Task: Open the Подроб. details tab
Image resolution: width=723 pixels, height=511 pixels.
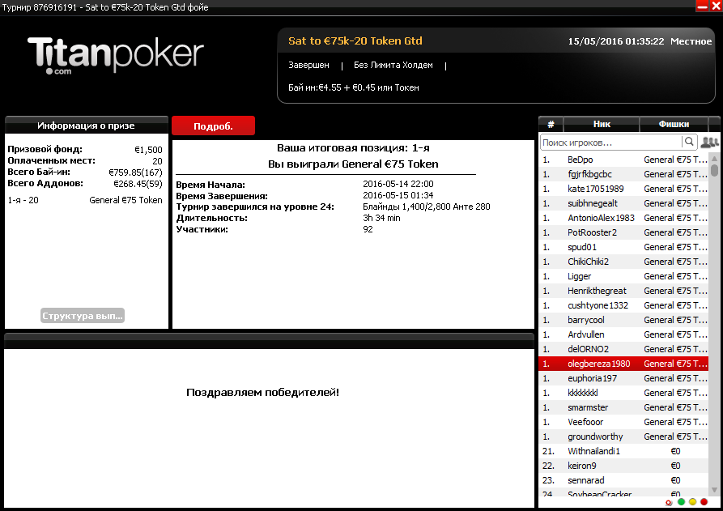Action: tap(213, 126)
